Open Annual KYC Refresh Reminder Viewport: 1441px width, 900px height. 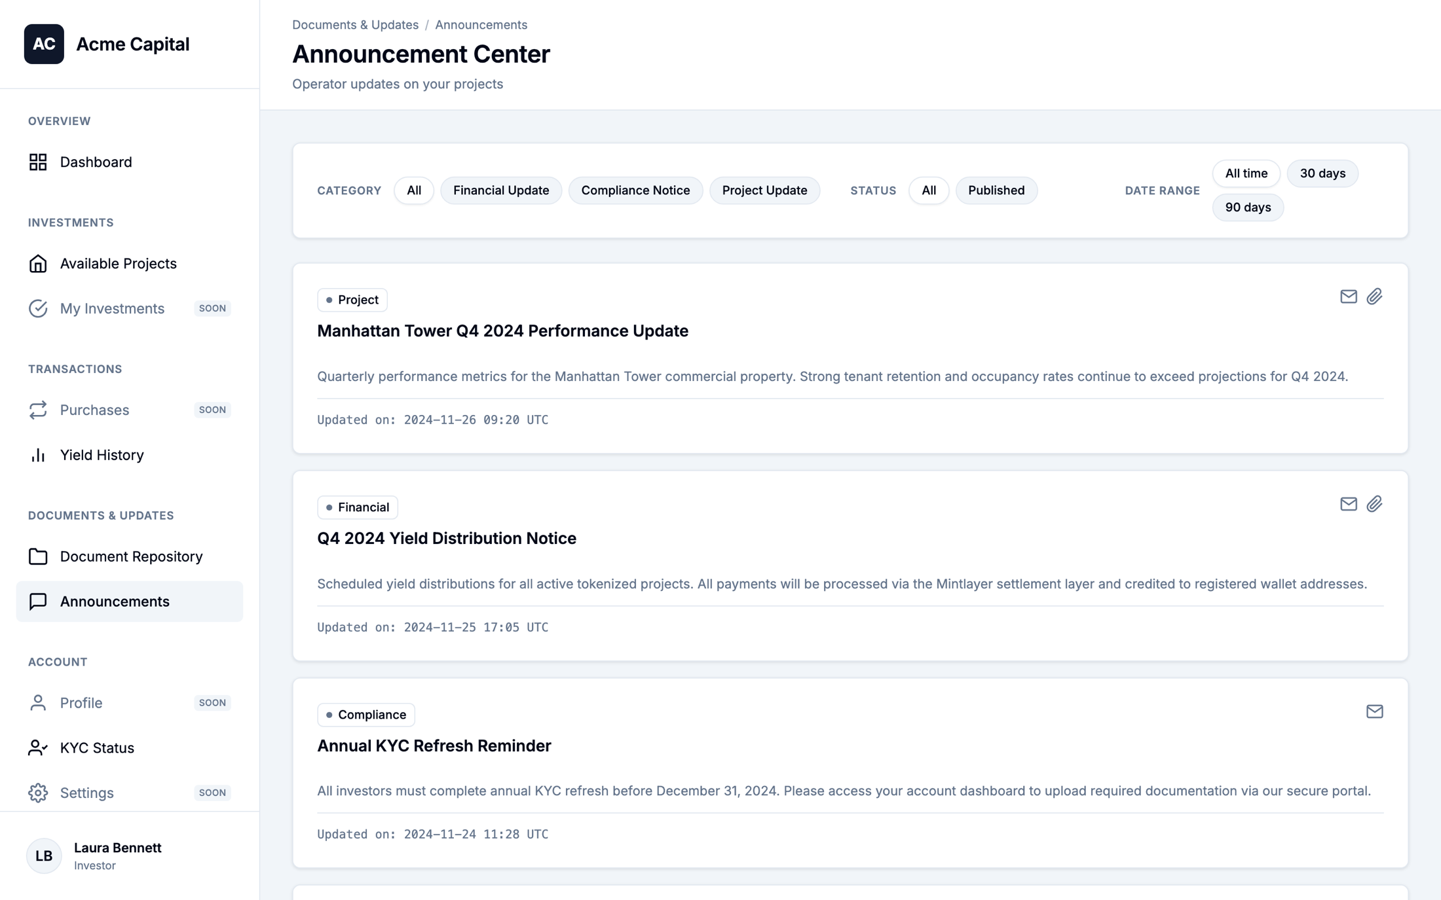[434, 746]
